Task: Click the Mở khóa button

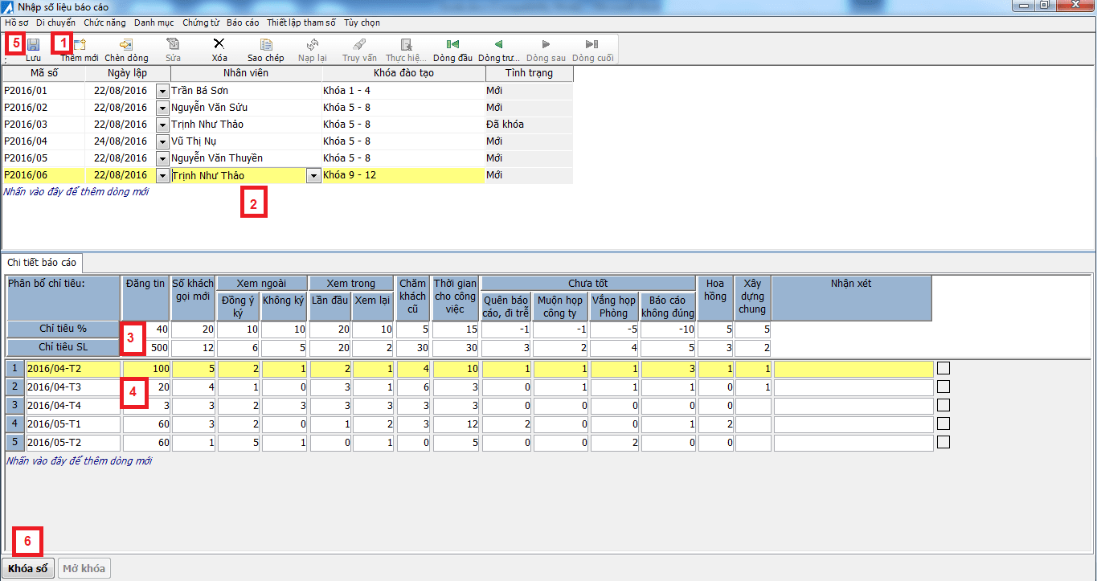Action: point(84,569)
